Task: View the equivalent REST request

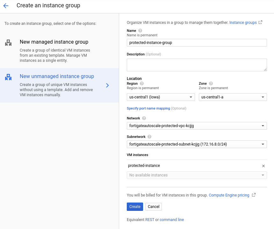Action: 150,219
